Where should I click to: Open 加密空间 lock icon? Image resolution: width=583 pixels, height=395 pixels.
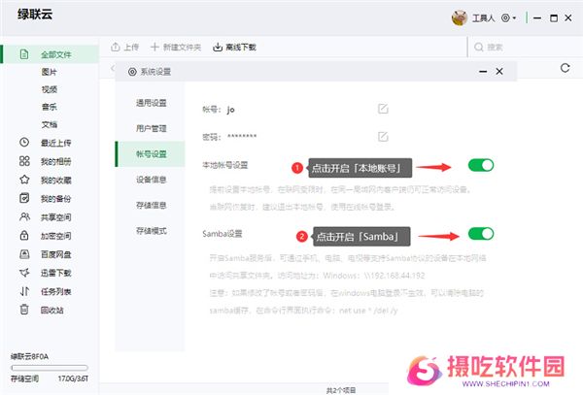tap(24, 236)
